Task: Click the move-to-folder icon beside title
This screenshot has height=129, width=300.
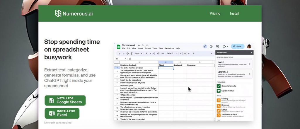Action: [x=143, y=45]
